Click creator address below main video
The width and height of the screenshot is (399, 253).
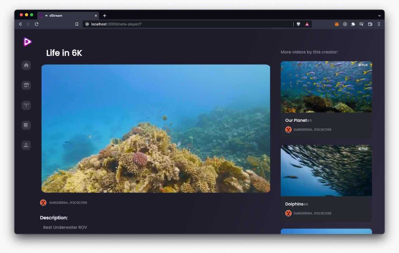pyautogui.click(x=68, y=203)
